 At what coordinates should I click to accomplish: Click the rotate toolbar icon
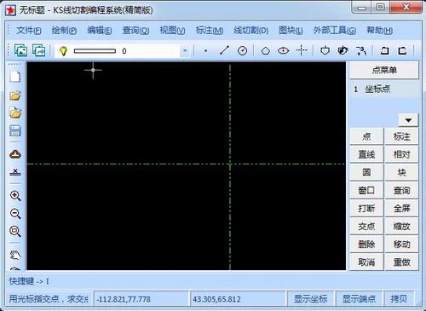click(x=343, y=50)
